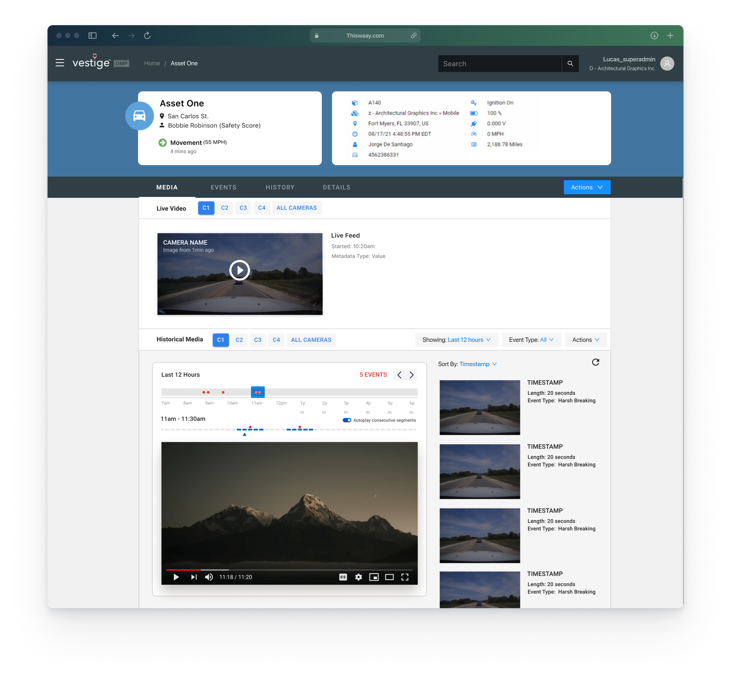
Task: Skip to next video segment
Action: [194, 577]
